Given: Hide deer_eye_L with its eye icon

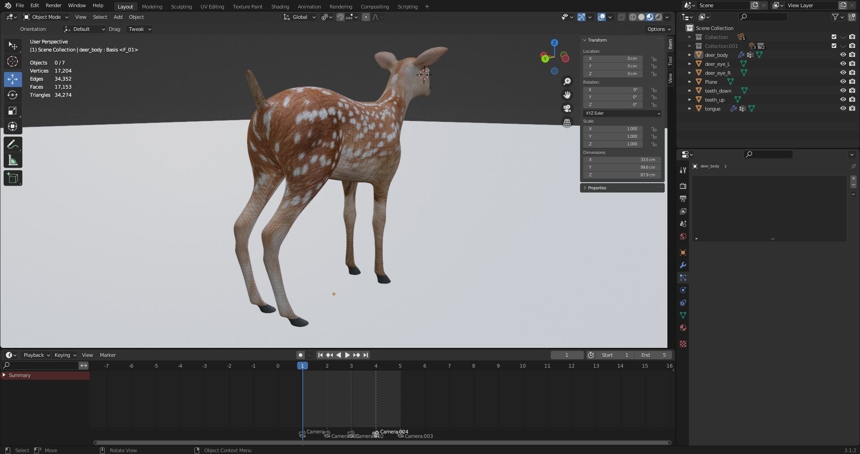Looking at the screenshot, I should tap(843, 64).
